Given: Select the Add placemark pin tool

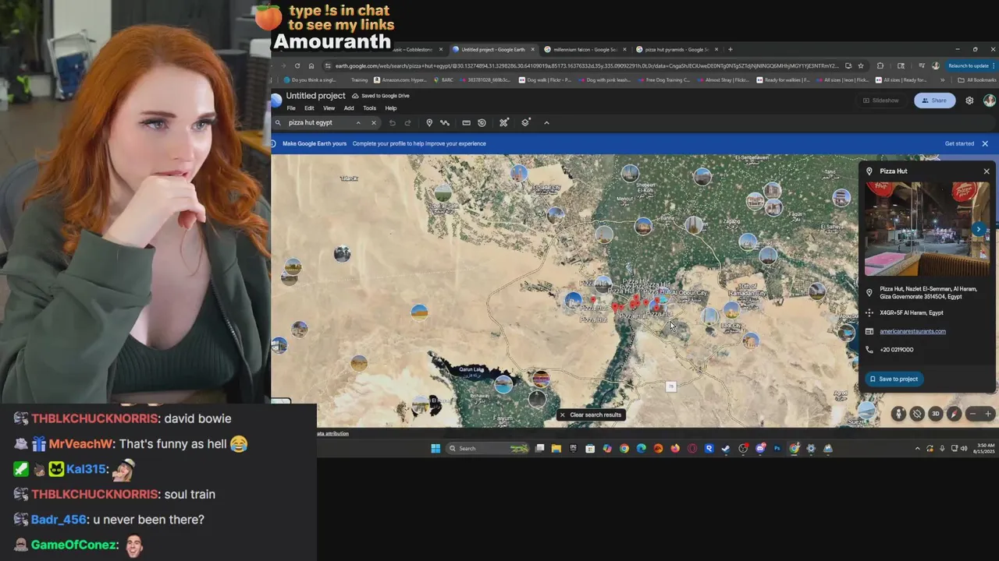Looking at the screenshot, I should click(428, 122).
